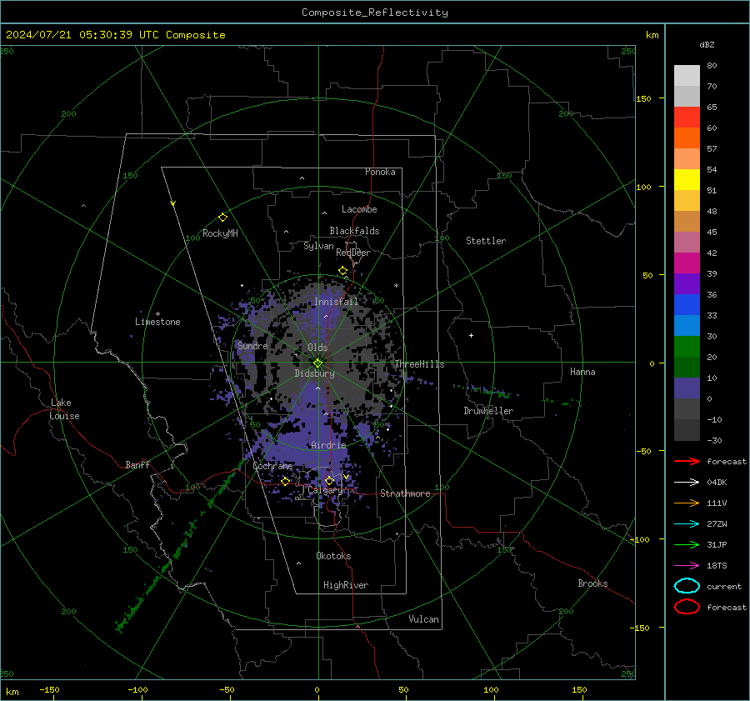Click the white 04DK arrow icon
Viewport: 750px width, 701px height.
687,482
